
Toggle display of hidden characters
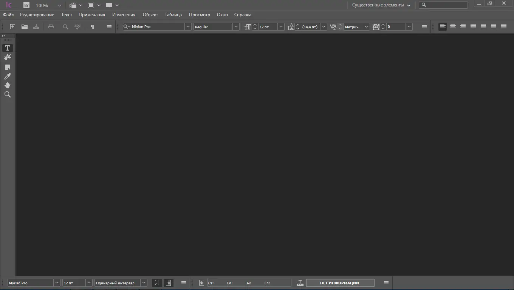92,26
